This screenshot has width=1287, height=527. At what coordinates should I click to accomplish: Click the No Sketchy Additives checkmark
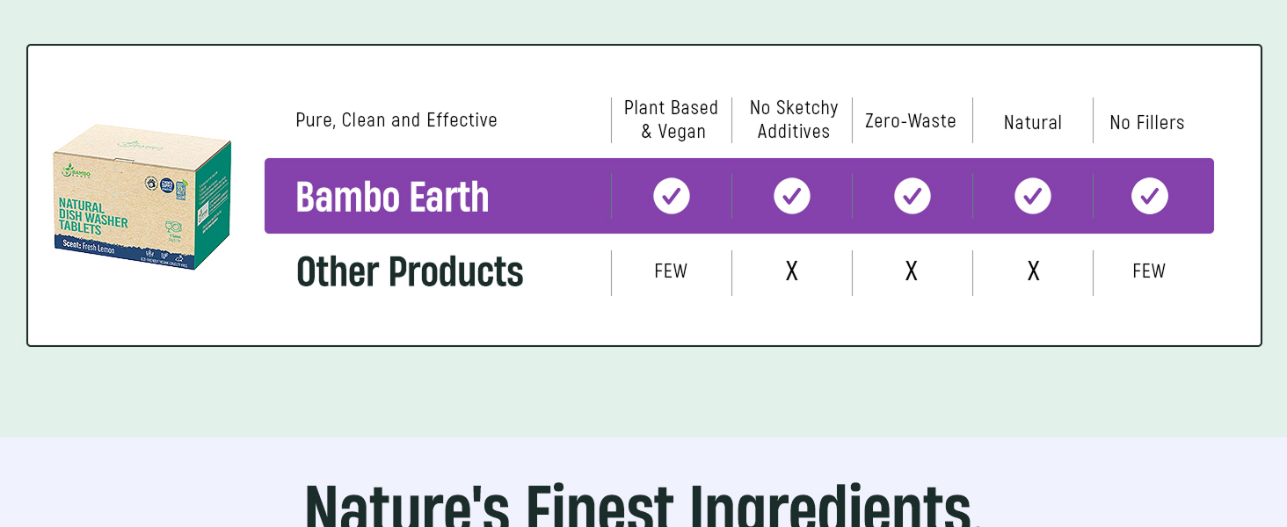click(792, 196)
